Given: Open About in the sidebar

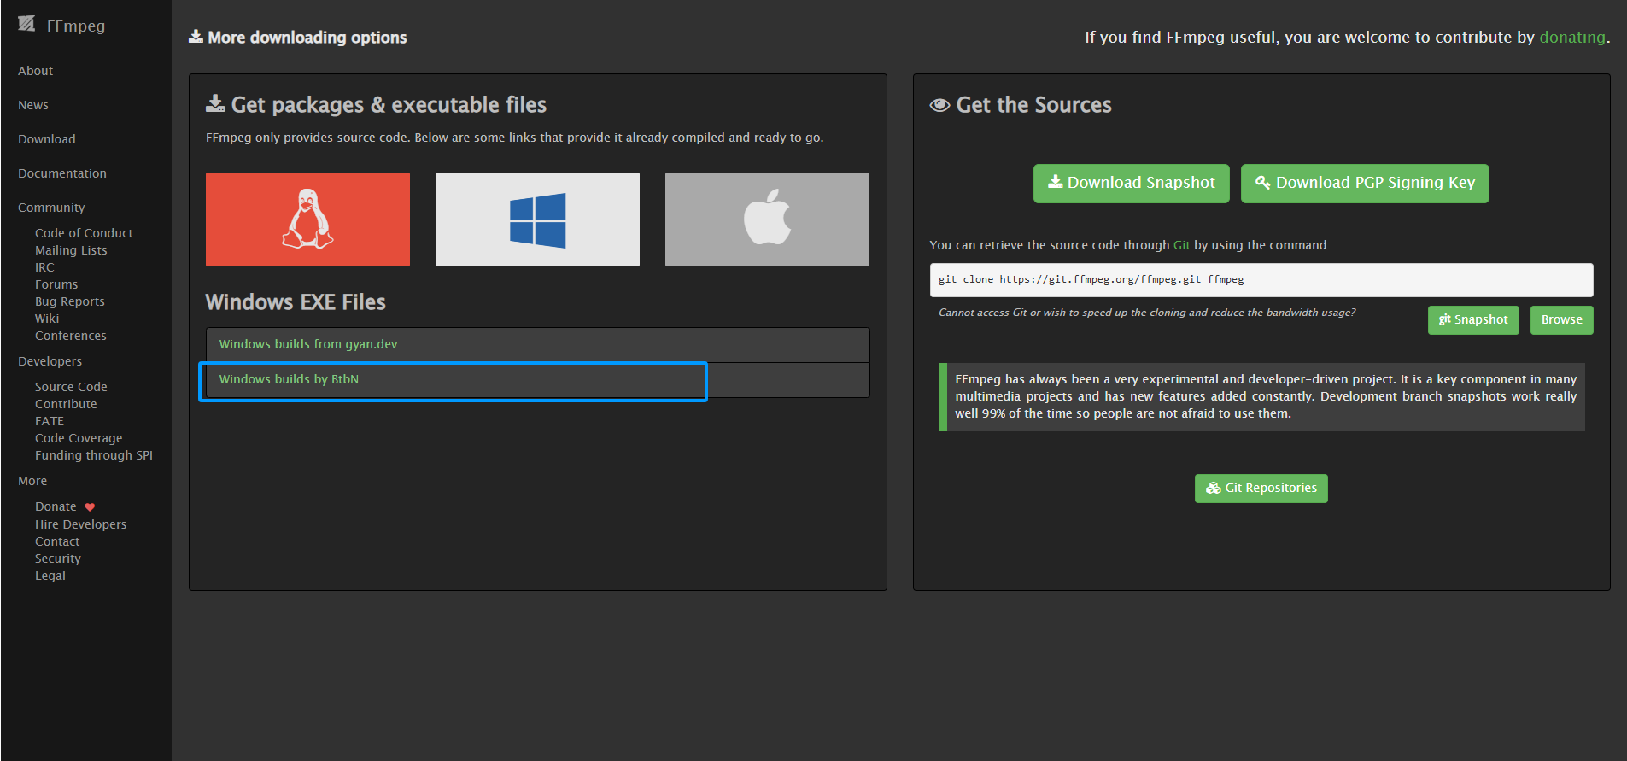Looking at the screenshot, I should point(35,71).
